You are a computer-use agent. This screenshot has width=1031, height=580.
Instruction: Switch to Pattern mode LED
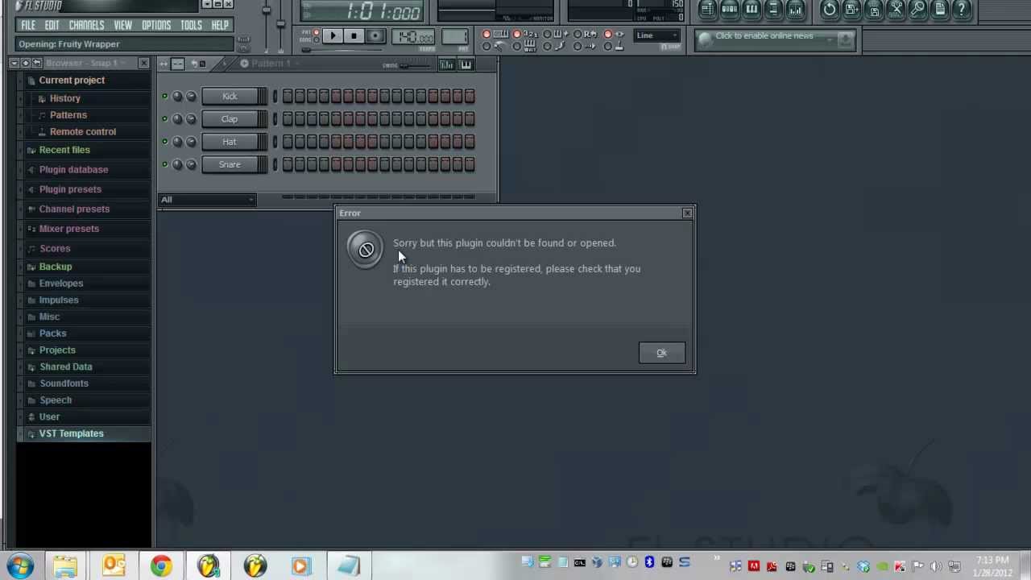coord(317,32)
